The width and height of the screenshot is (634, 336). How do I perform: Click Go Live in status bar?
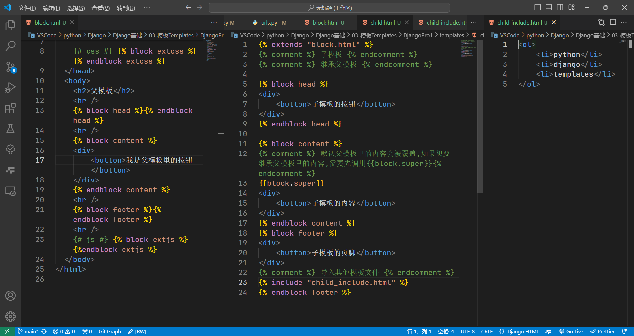[571, 331]
